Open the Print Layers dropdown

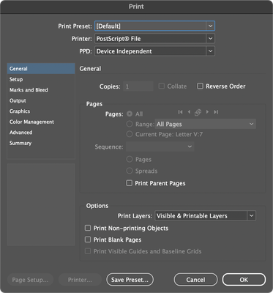point(206,216)
